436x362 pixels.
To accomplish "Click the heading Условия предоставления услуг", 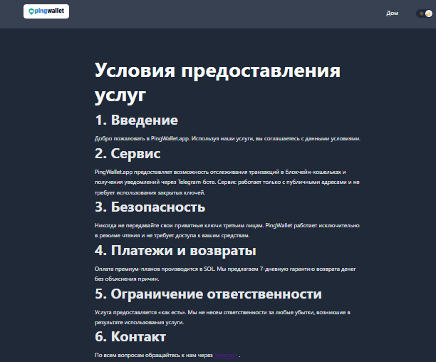I will (x=217, y=82).
